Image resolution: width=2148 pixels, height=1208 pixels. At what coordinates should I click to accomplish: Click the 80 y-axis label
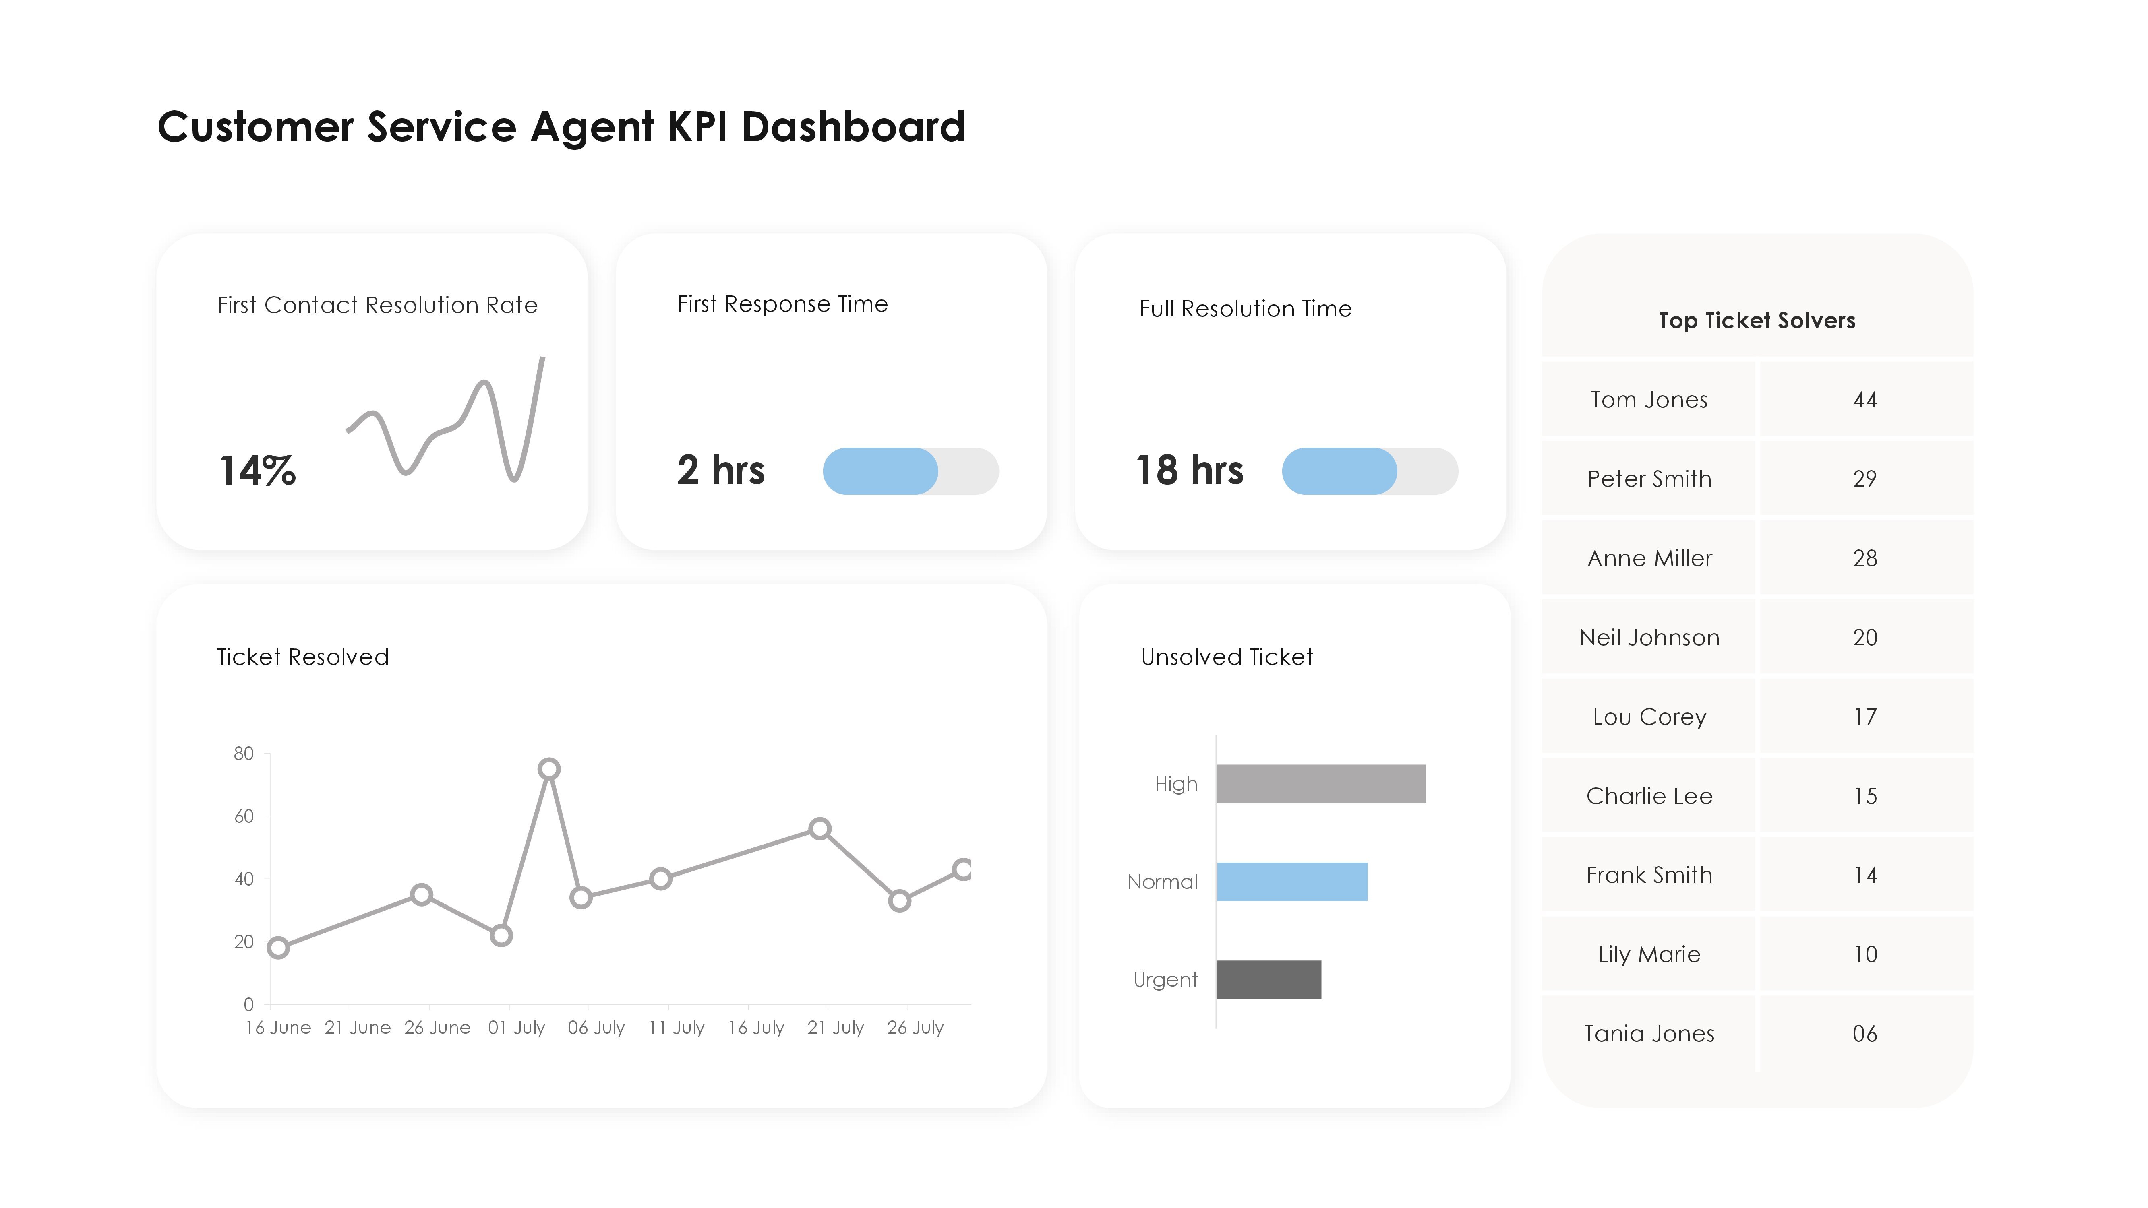[x=244, y=754]
